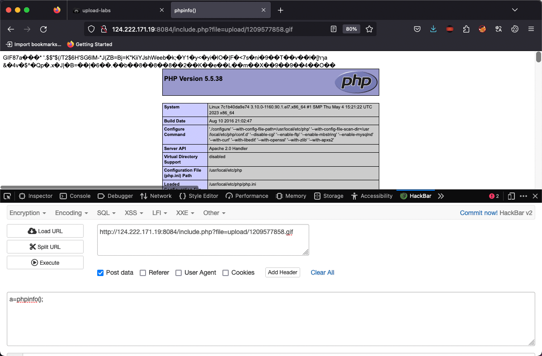
Task: Open the SQL dropdown menu
Action: click(106, 213)
